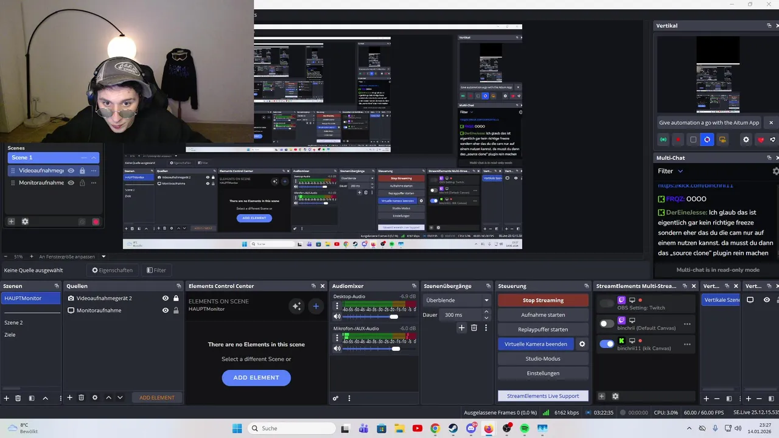This screenshot has width=779, height=438.
Task: Open Audiomixer three-dot menu at bottom
Action: (349, 398)
